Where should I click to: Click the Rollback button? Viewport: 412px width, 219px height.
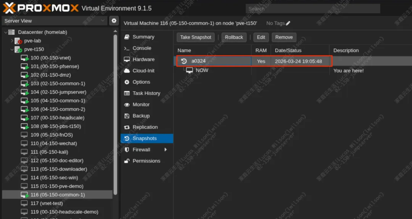coord(234,37)
